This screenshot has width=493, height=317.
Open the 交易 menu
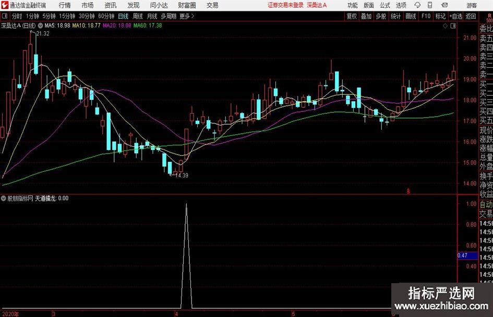click(212, 5)
